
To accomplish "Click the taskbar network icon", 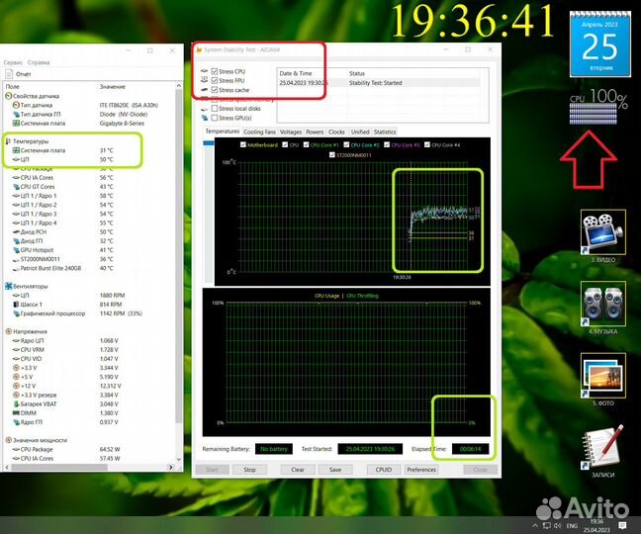I will pyautogui.click(x=547, y=525).
